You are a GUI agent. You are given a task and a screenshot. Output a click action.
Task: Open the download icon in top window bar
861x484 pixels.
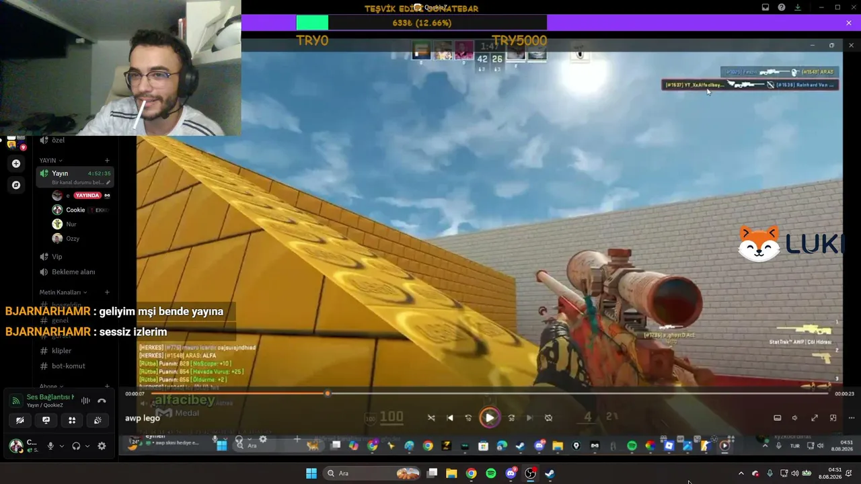tap(798, 7)
